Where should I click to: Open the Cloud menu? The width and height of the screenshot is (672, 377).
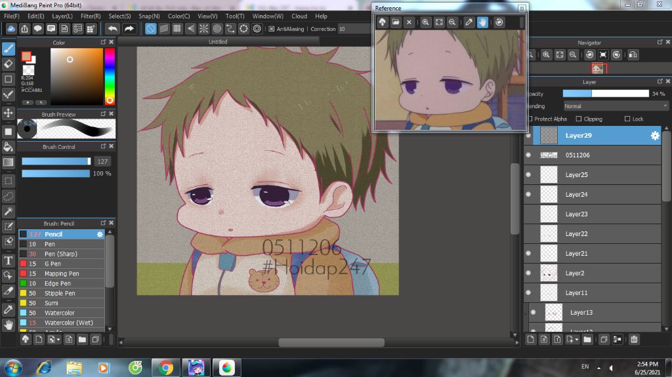(299, 16)
